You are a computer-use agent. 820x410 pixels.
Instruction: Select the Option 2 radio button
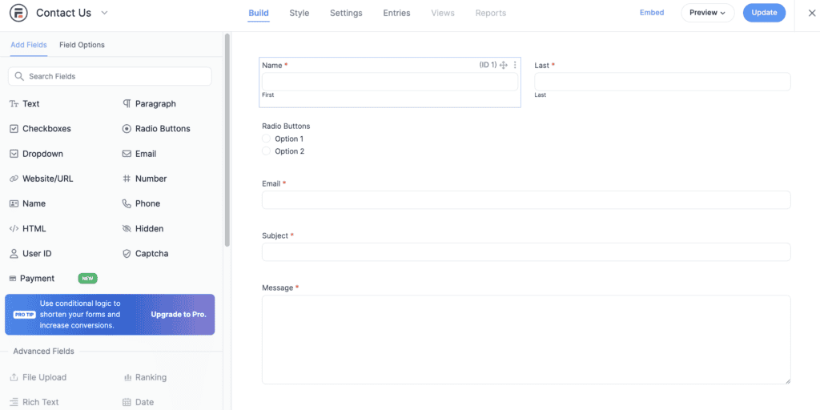[266, 151]
